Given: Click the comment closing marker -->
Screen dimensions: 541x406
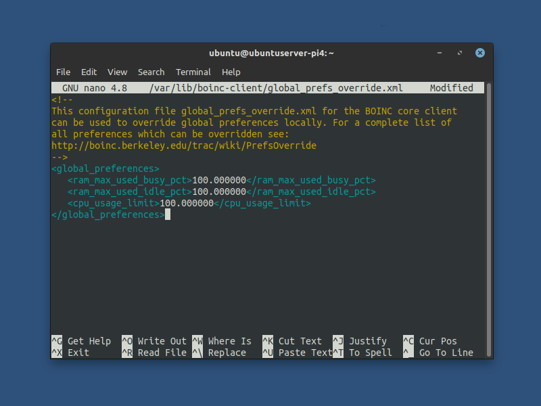Looking at the screenshot, I should pyautogui.click(x=60, y=157).
